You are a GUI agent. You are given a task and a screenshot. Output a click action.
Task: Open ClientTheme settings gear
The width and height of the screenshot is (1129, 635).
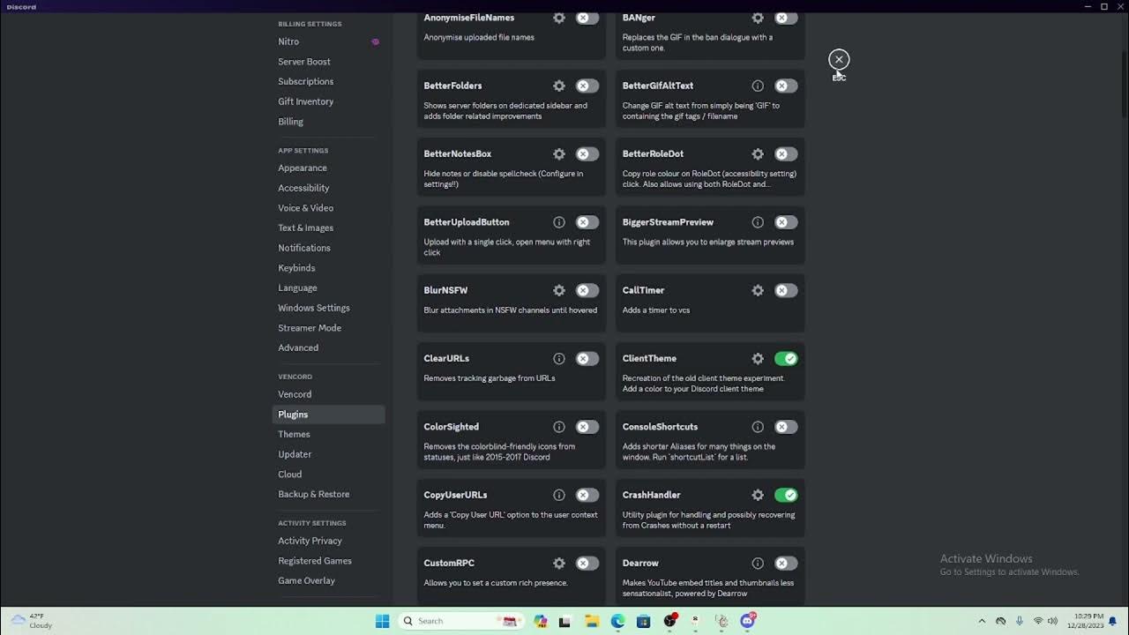click(758, 359)
